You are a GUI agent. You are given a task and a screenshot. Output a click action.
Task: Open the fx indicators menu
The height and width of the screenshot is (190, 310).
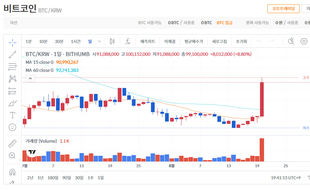click(128, 41)
